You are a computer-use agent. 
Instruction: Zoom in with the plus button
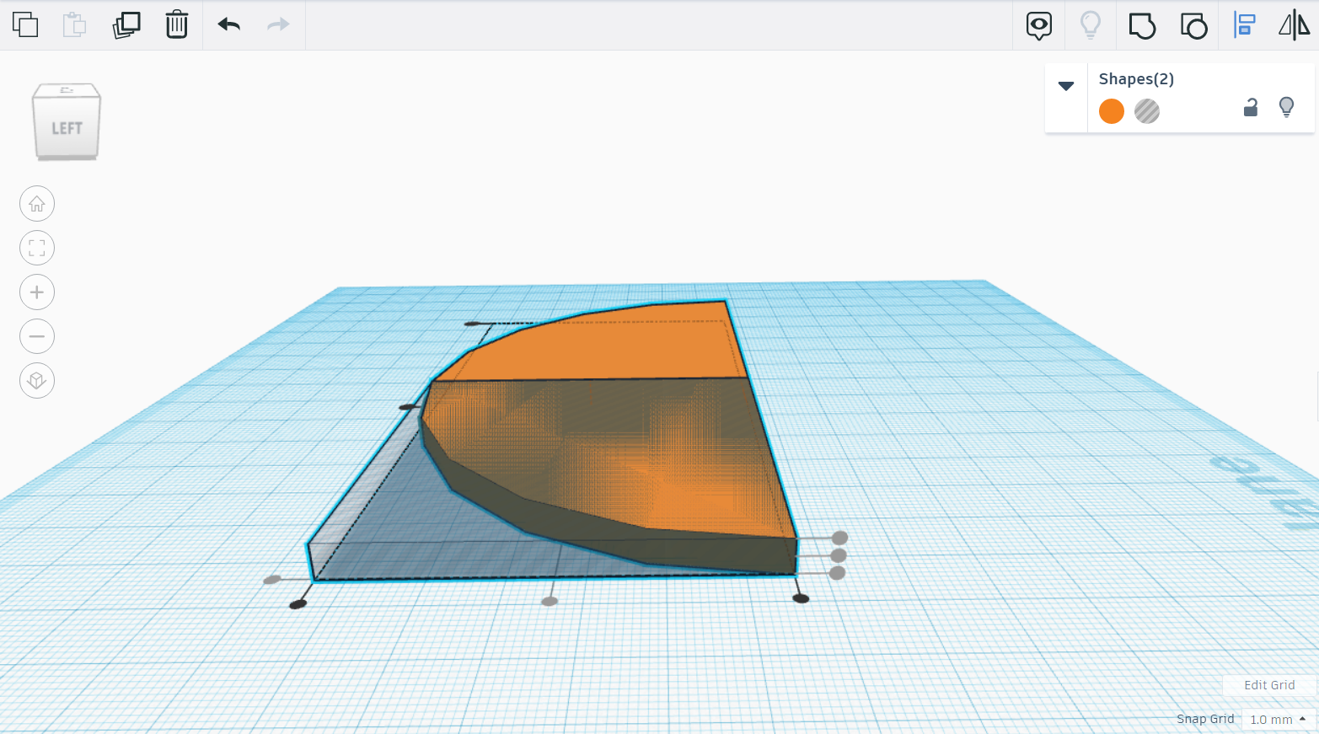click(37, 292)
